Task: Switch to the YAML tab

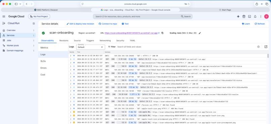Action: [x=132, y=41]
